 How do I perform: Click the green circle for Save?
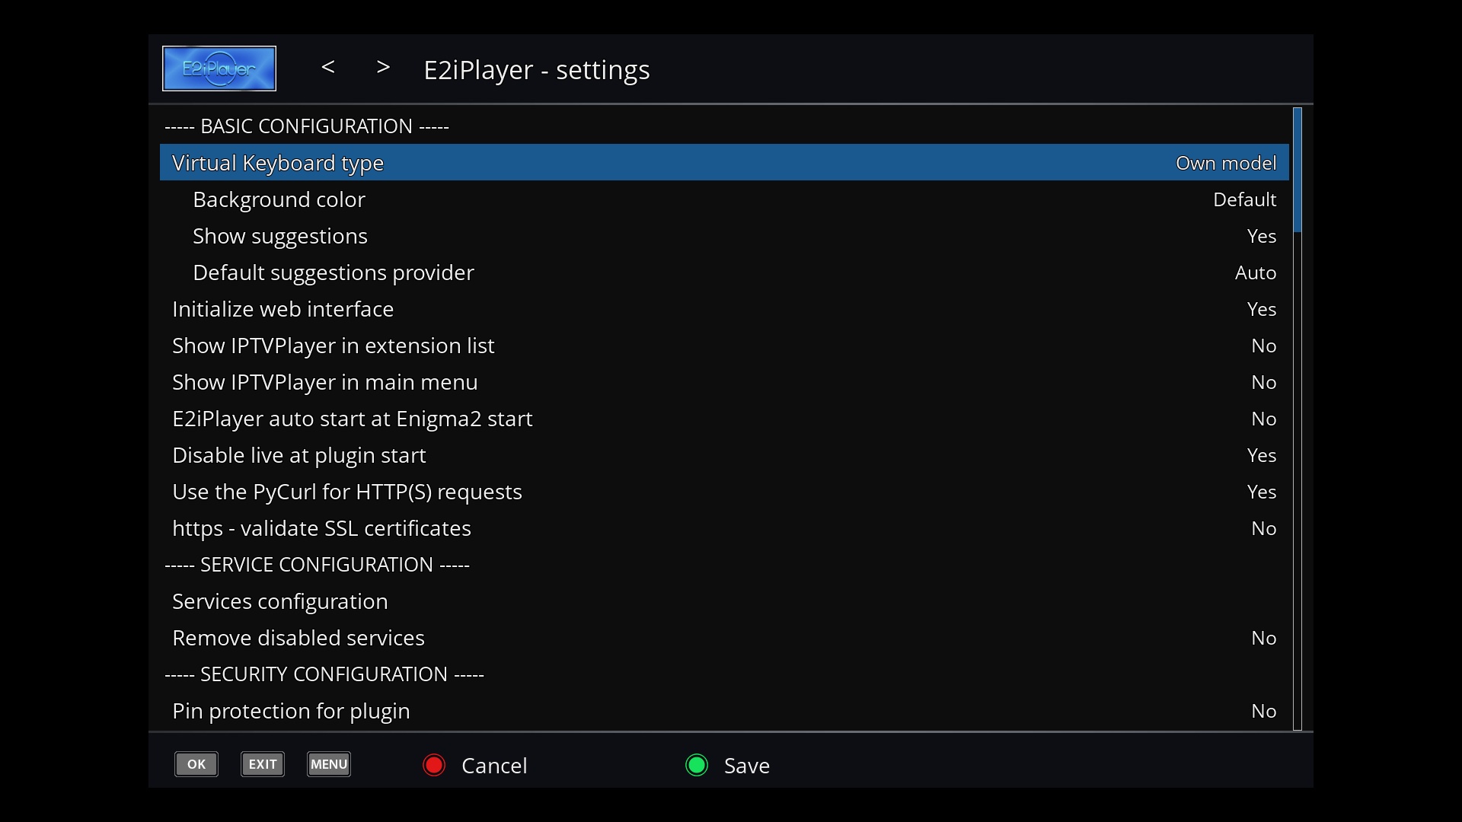click(697, 765)
